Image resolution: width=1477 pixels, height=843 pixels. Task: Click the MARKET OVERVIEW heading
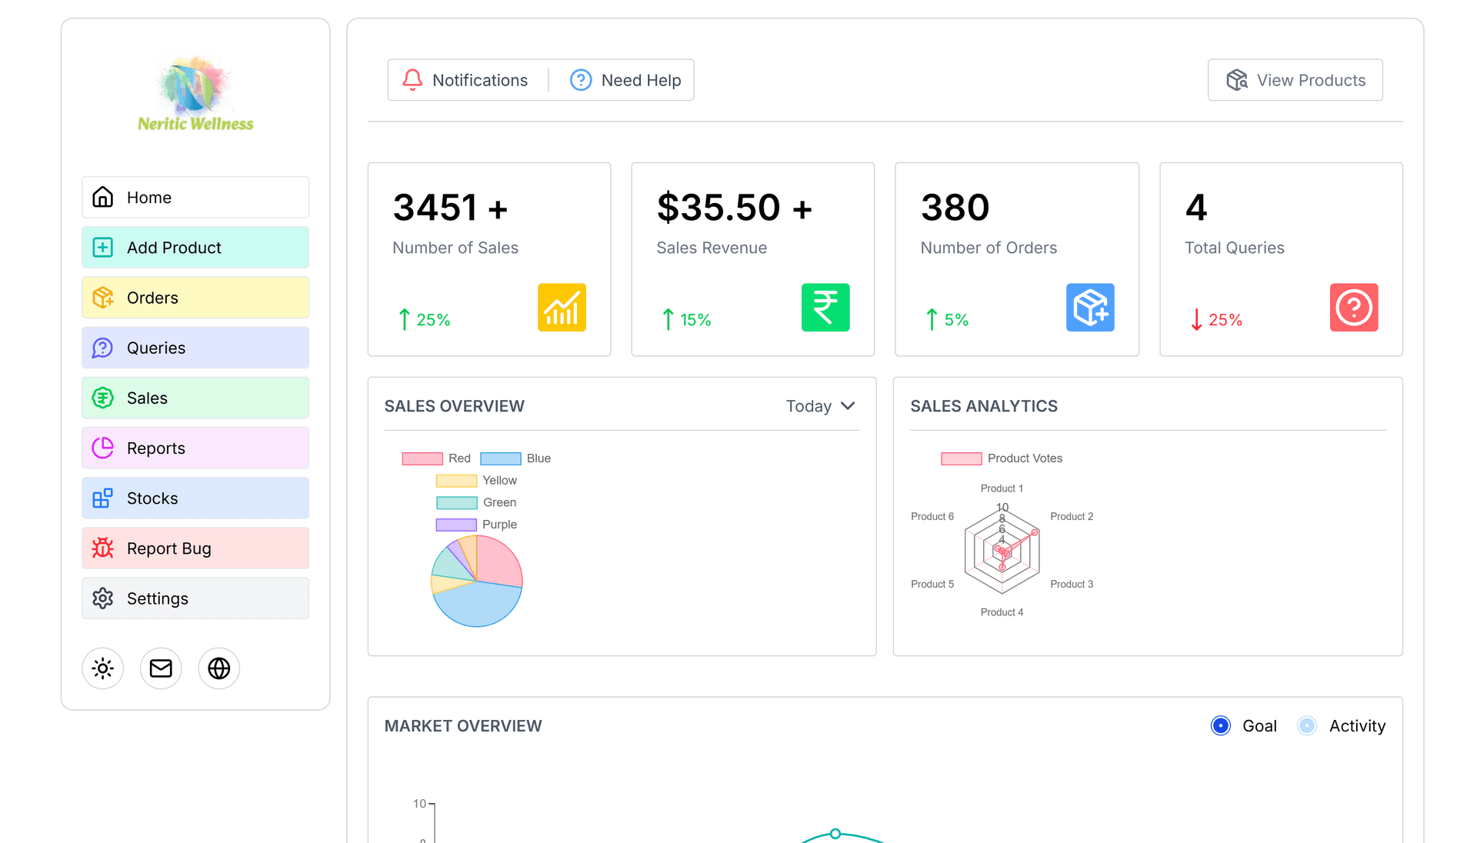pyautogui.click(x=463, y=726)
